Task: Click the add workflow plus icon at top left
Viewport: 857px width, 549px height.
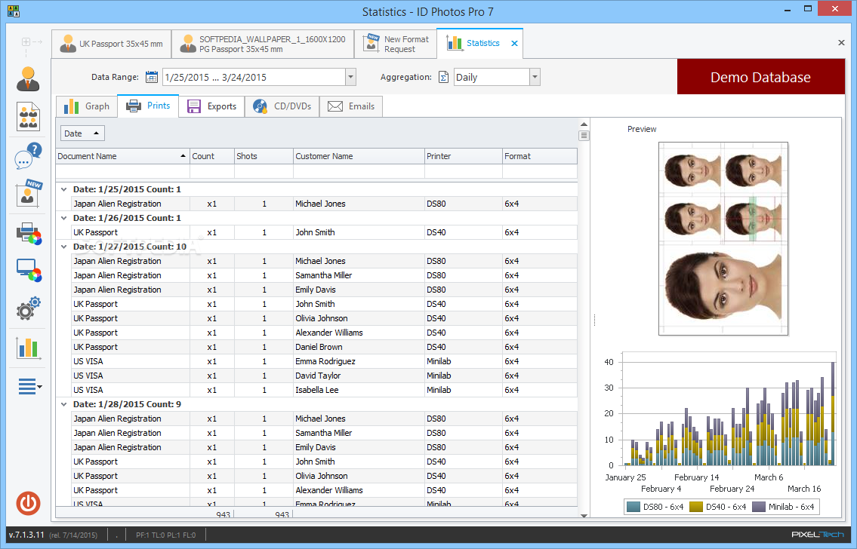Action: [26, 41]
